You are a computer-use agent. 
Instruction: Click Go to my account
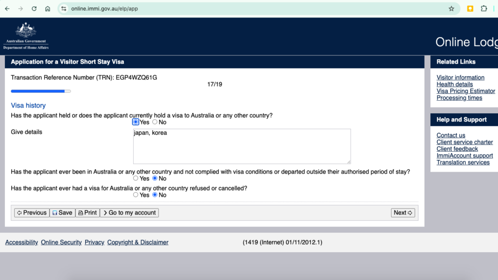129,213
